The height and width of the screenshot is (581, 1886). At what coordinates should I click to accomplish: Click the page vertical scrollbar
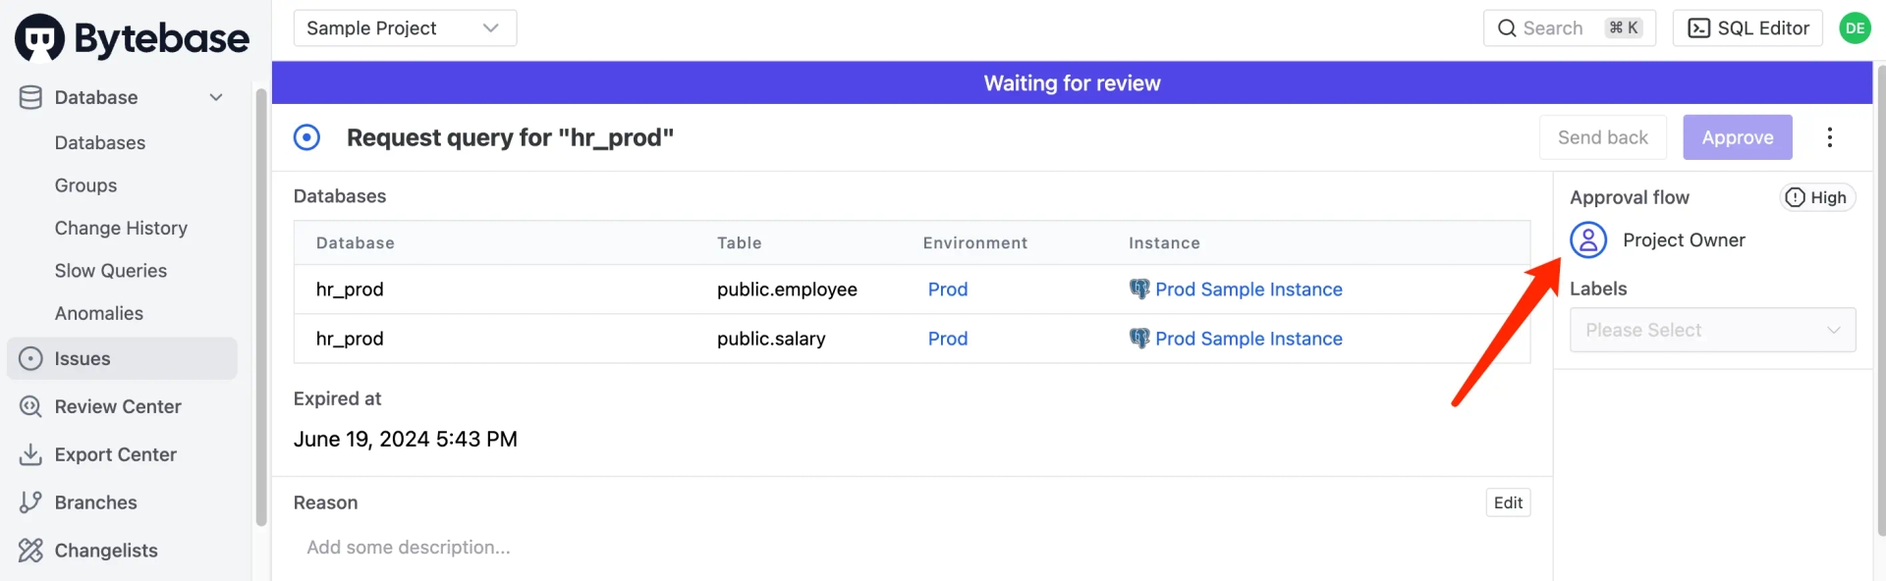[1880, 300]
